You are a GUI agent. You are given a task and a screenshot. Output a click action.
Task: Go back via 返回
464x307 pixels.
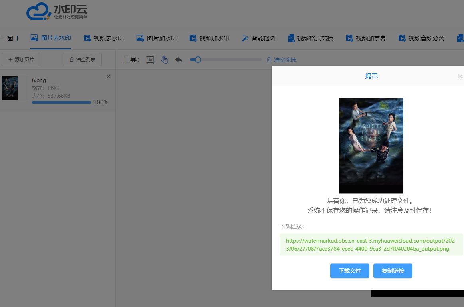(x=9, y=38)
